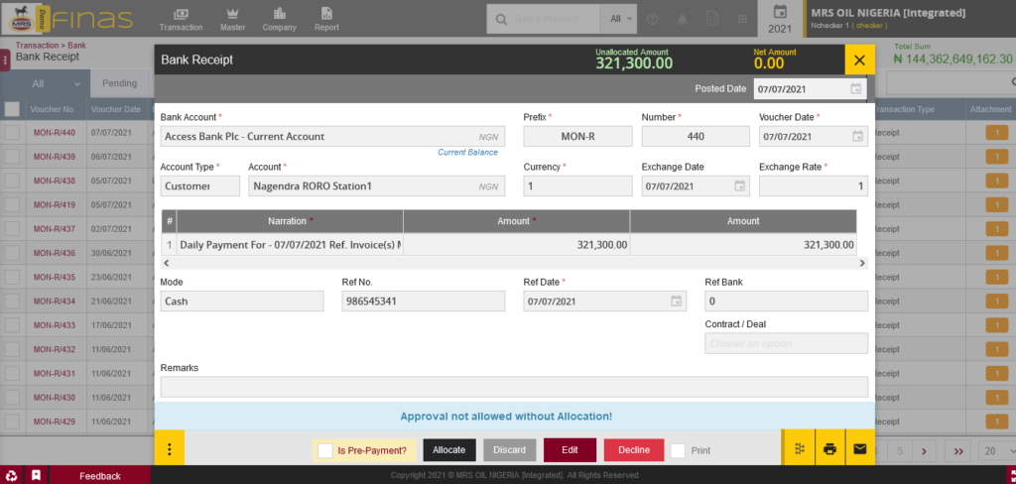This screenshot has width=1016, height=484.
Task: Tick the Is Pre-Payment checkbox
Action: point(325,450)
